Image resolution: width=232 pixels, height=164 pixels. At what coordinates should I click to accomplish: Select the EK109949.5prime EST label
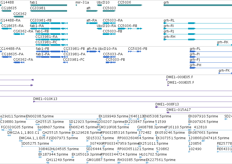coord(113,116)
